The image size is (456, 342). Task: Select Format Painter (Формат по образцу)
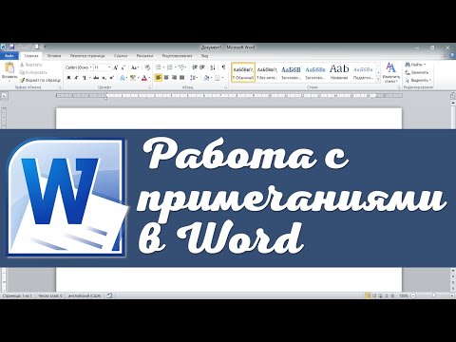(40, 80)
